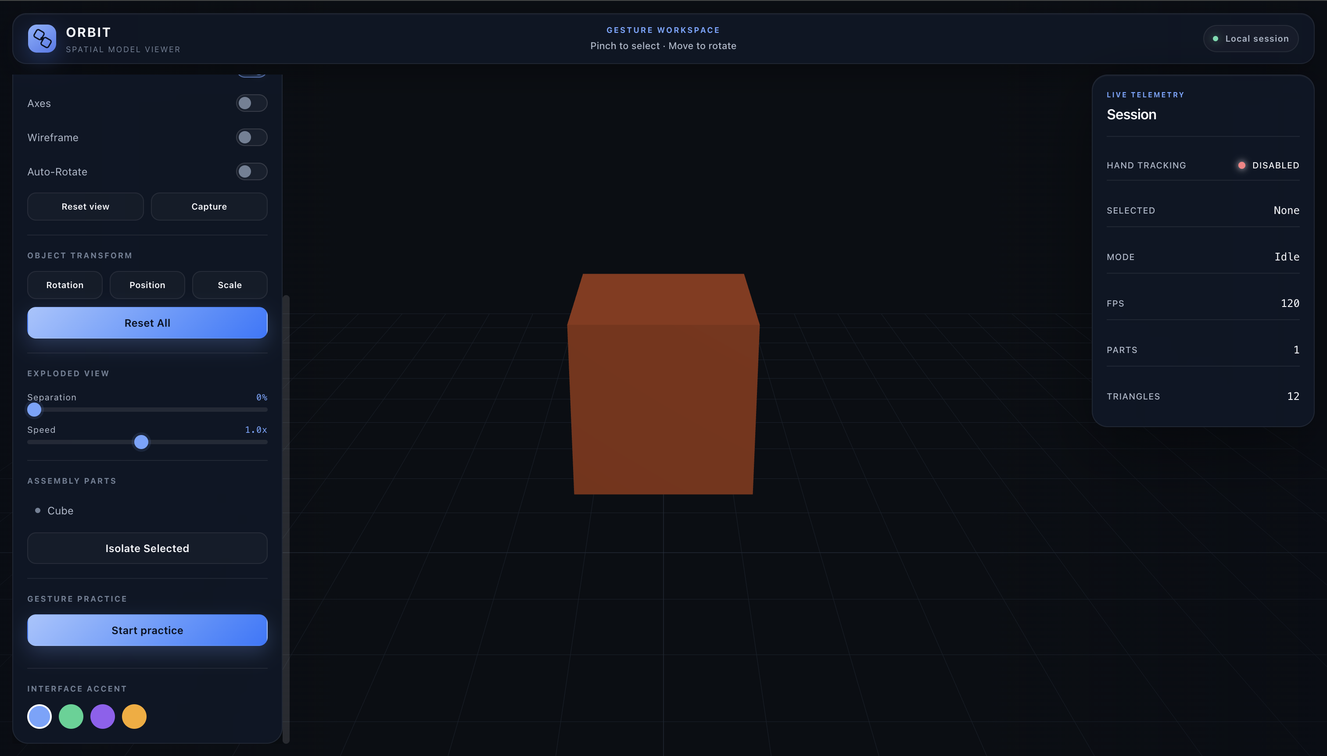
Task: Enable the Wireframe toggle
Action: 251,138
